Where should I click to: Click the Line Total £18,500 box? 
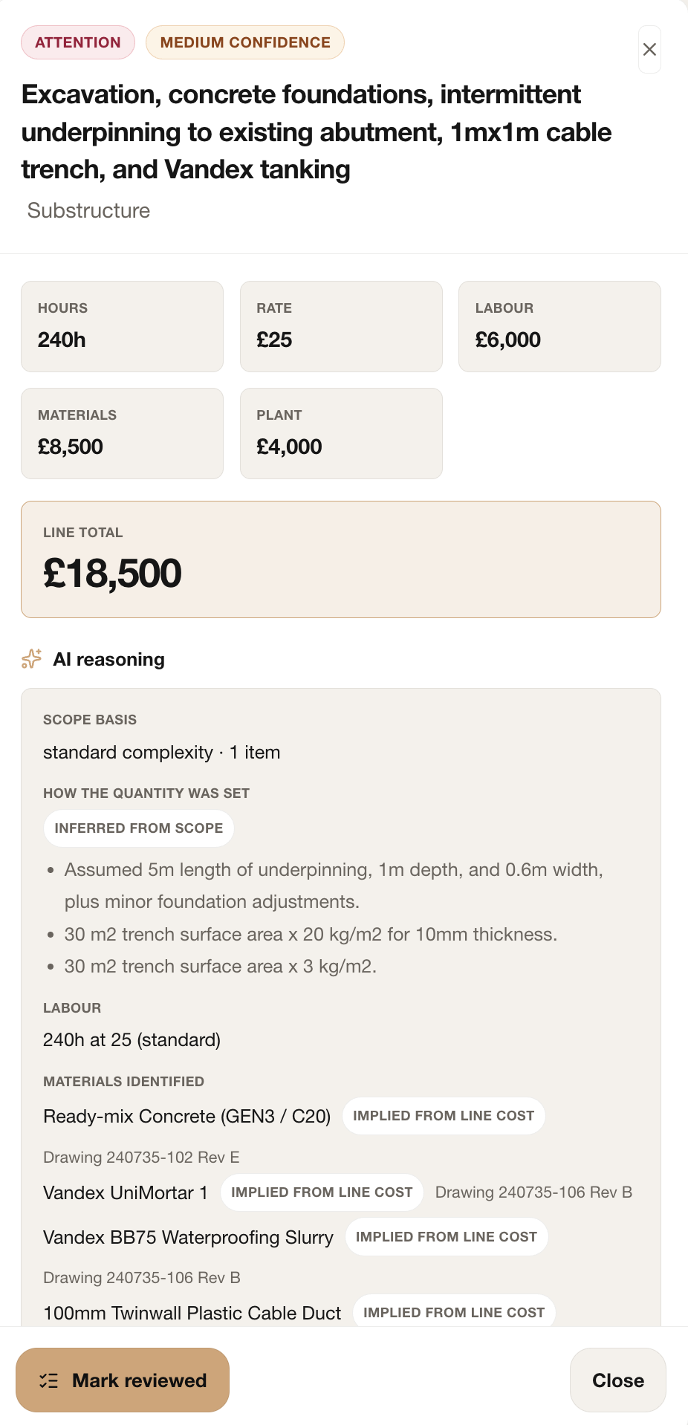(341, 559)
